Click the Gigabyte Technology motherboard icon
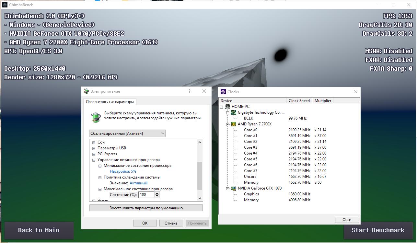This screenshot has width=417, height=243. [x=234, y=112]
